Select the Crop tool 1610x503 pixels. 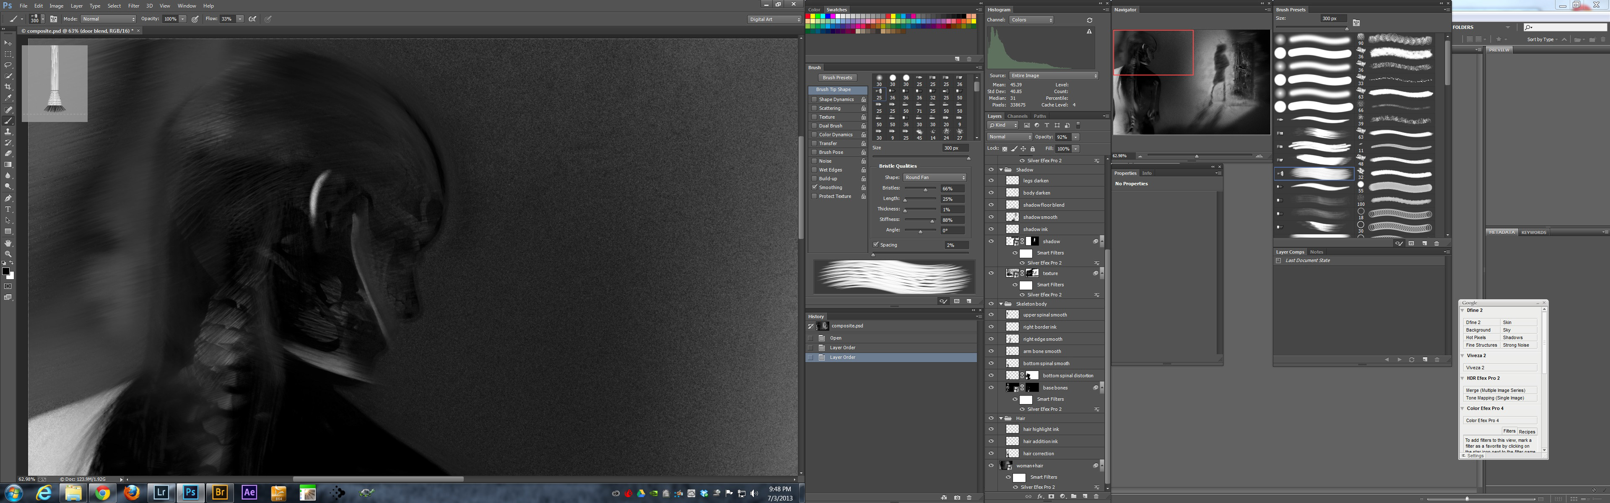(x=8, y=87)
